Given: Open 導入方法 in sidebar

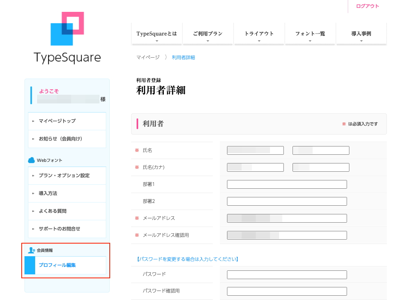Looking at the screenshot, I should coord(67,193).
